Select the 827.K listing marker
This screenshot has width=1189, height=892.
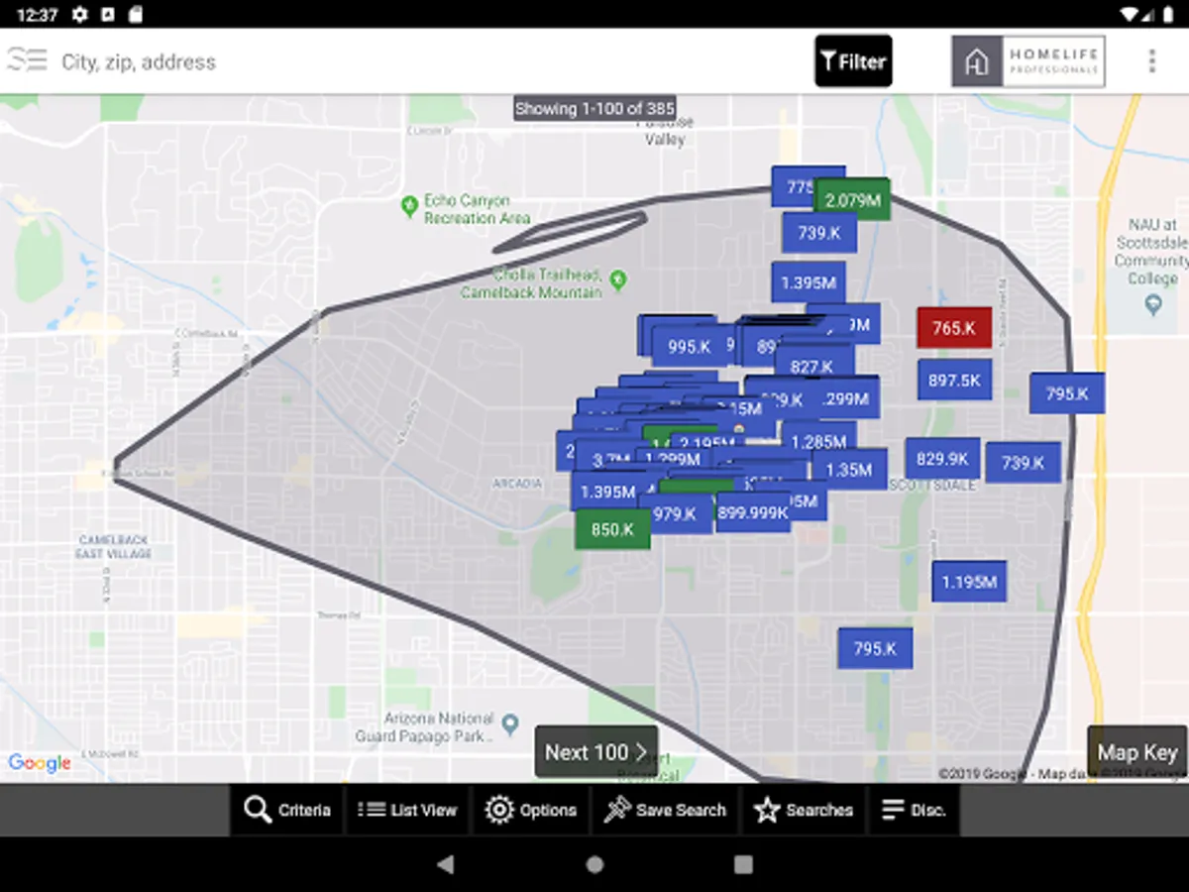tap(811, 367)
